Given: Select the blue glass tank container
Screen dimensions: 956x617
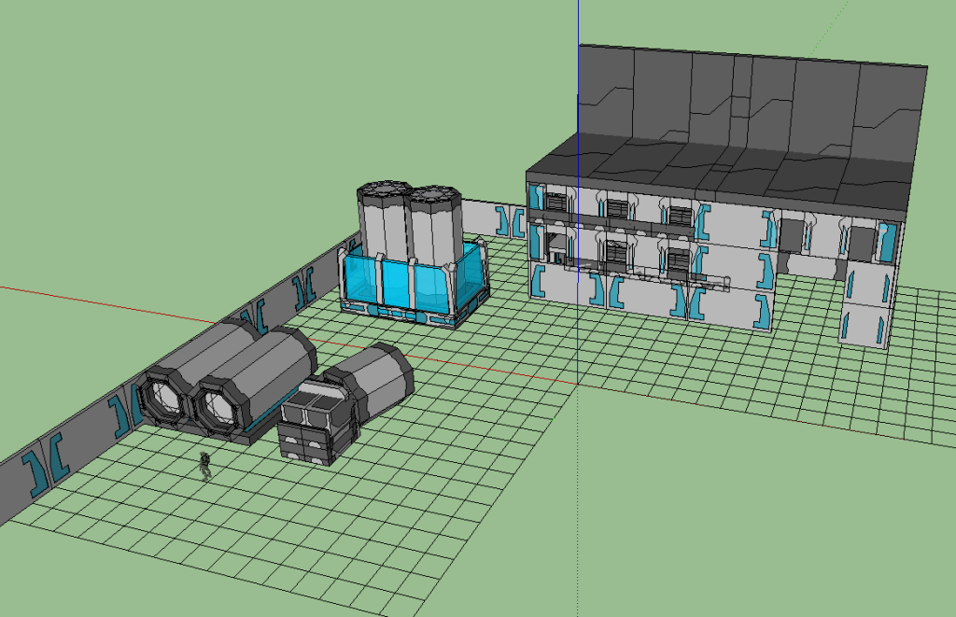Looking at the screenshot, I should tap(414, 284).
